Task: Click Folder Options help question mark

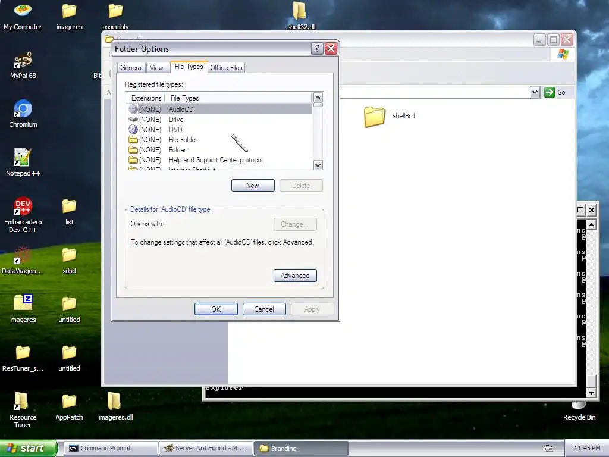Action: 317,49
